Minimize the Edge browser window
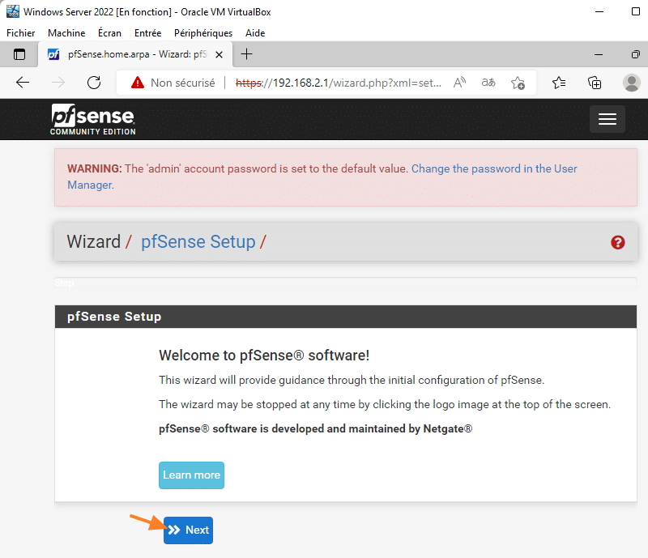Image resolution: width=648 pixels, height=558 pixels. click(599, 54)
